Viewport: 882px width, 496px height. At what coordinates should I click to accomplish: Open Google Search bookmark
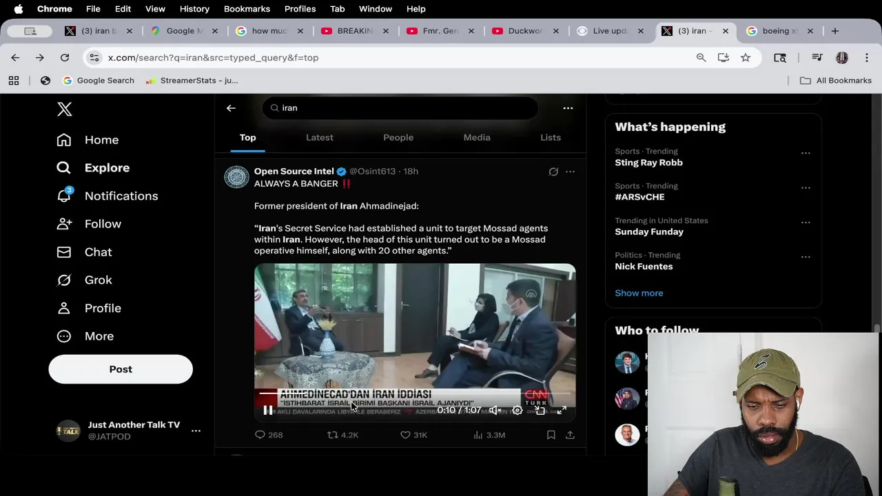click(x=98, y=81)
